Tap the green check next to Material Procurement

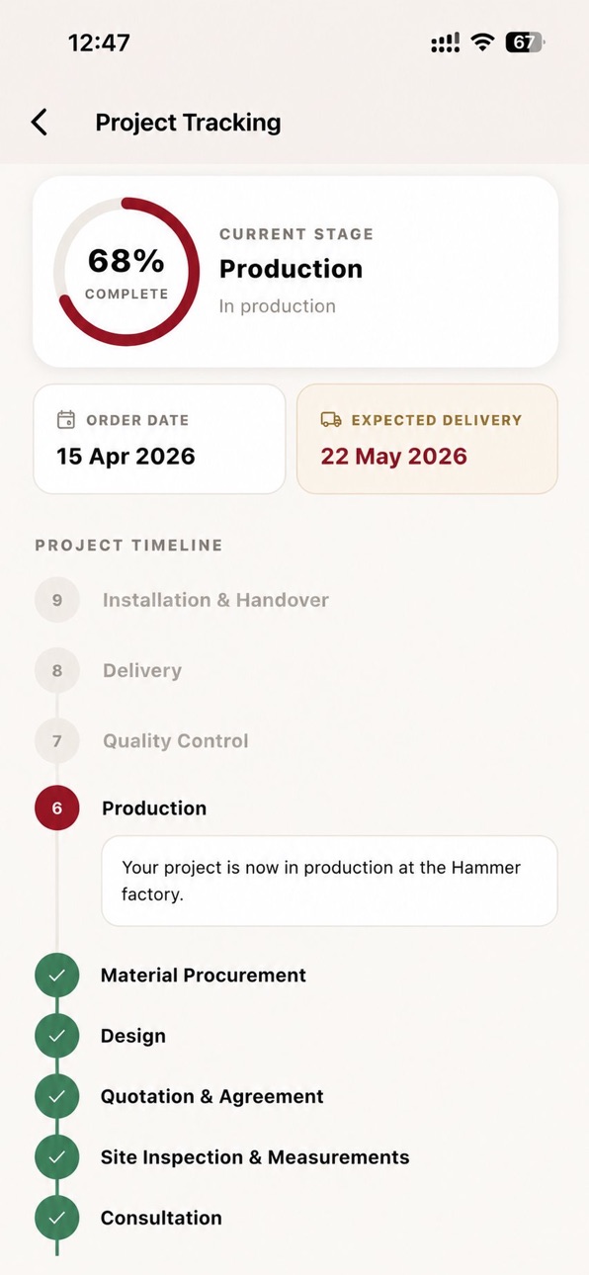click(57, 976)
